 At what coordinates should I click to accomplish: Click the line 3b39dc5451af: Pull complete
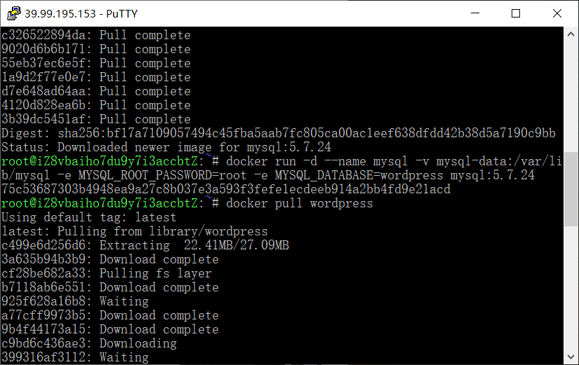pos(96,119)
